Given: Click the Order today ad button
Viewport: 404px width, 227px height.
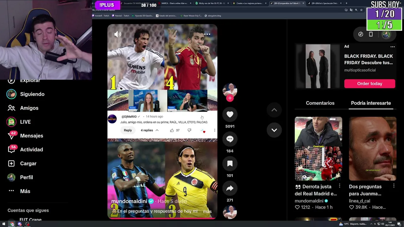Looking at the screenshot, I should (370, 84).
